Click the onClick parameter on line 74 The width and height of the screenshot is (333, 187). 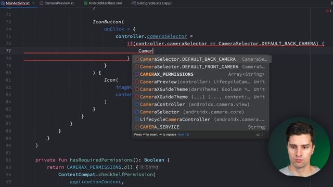click(x=114, y=29)
